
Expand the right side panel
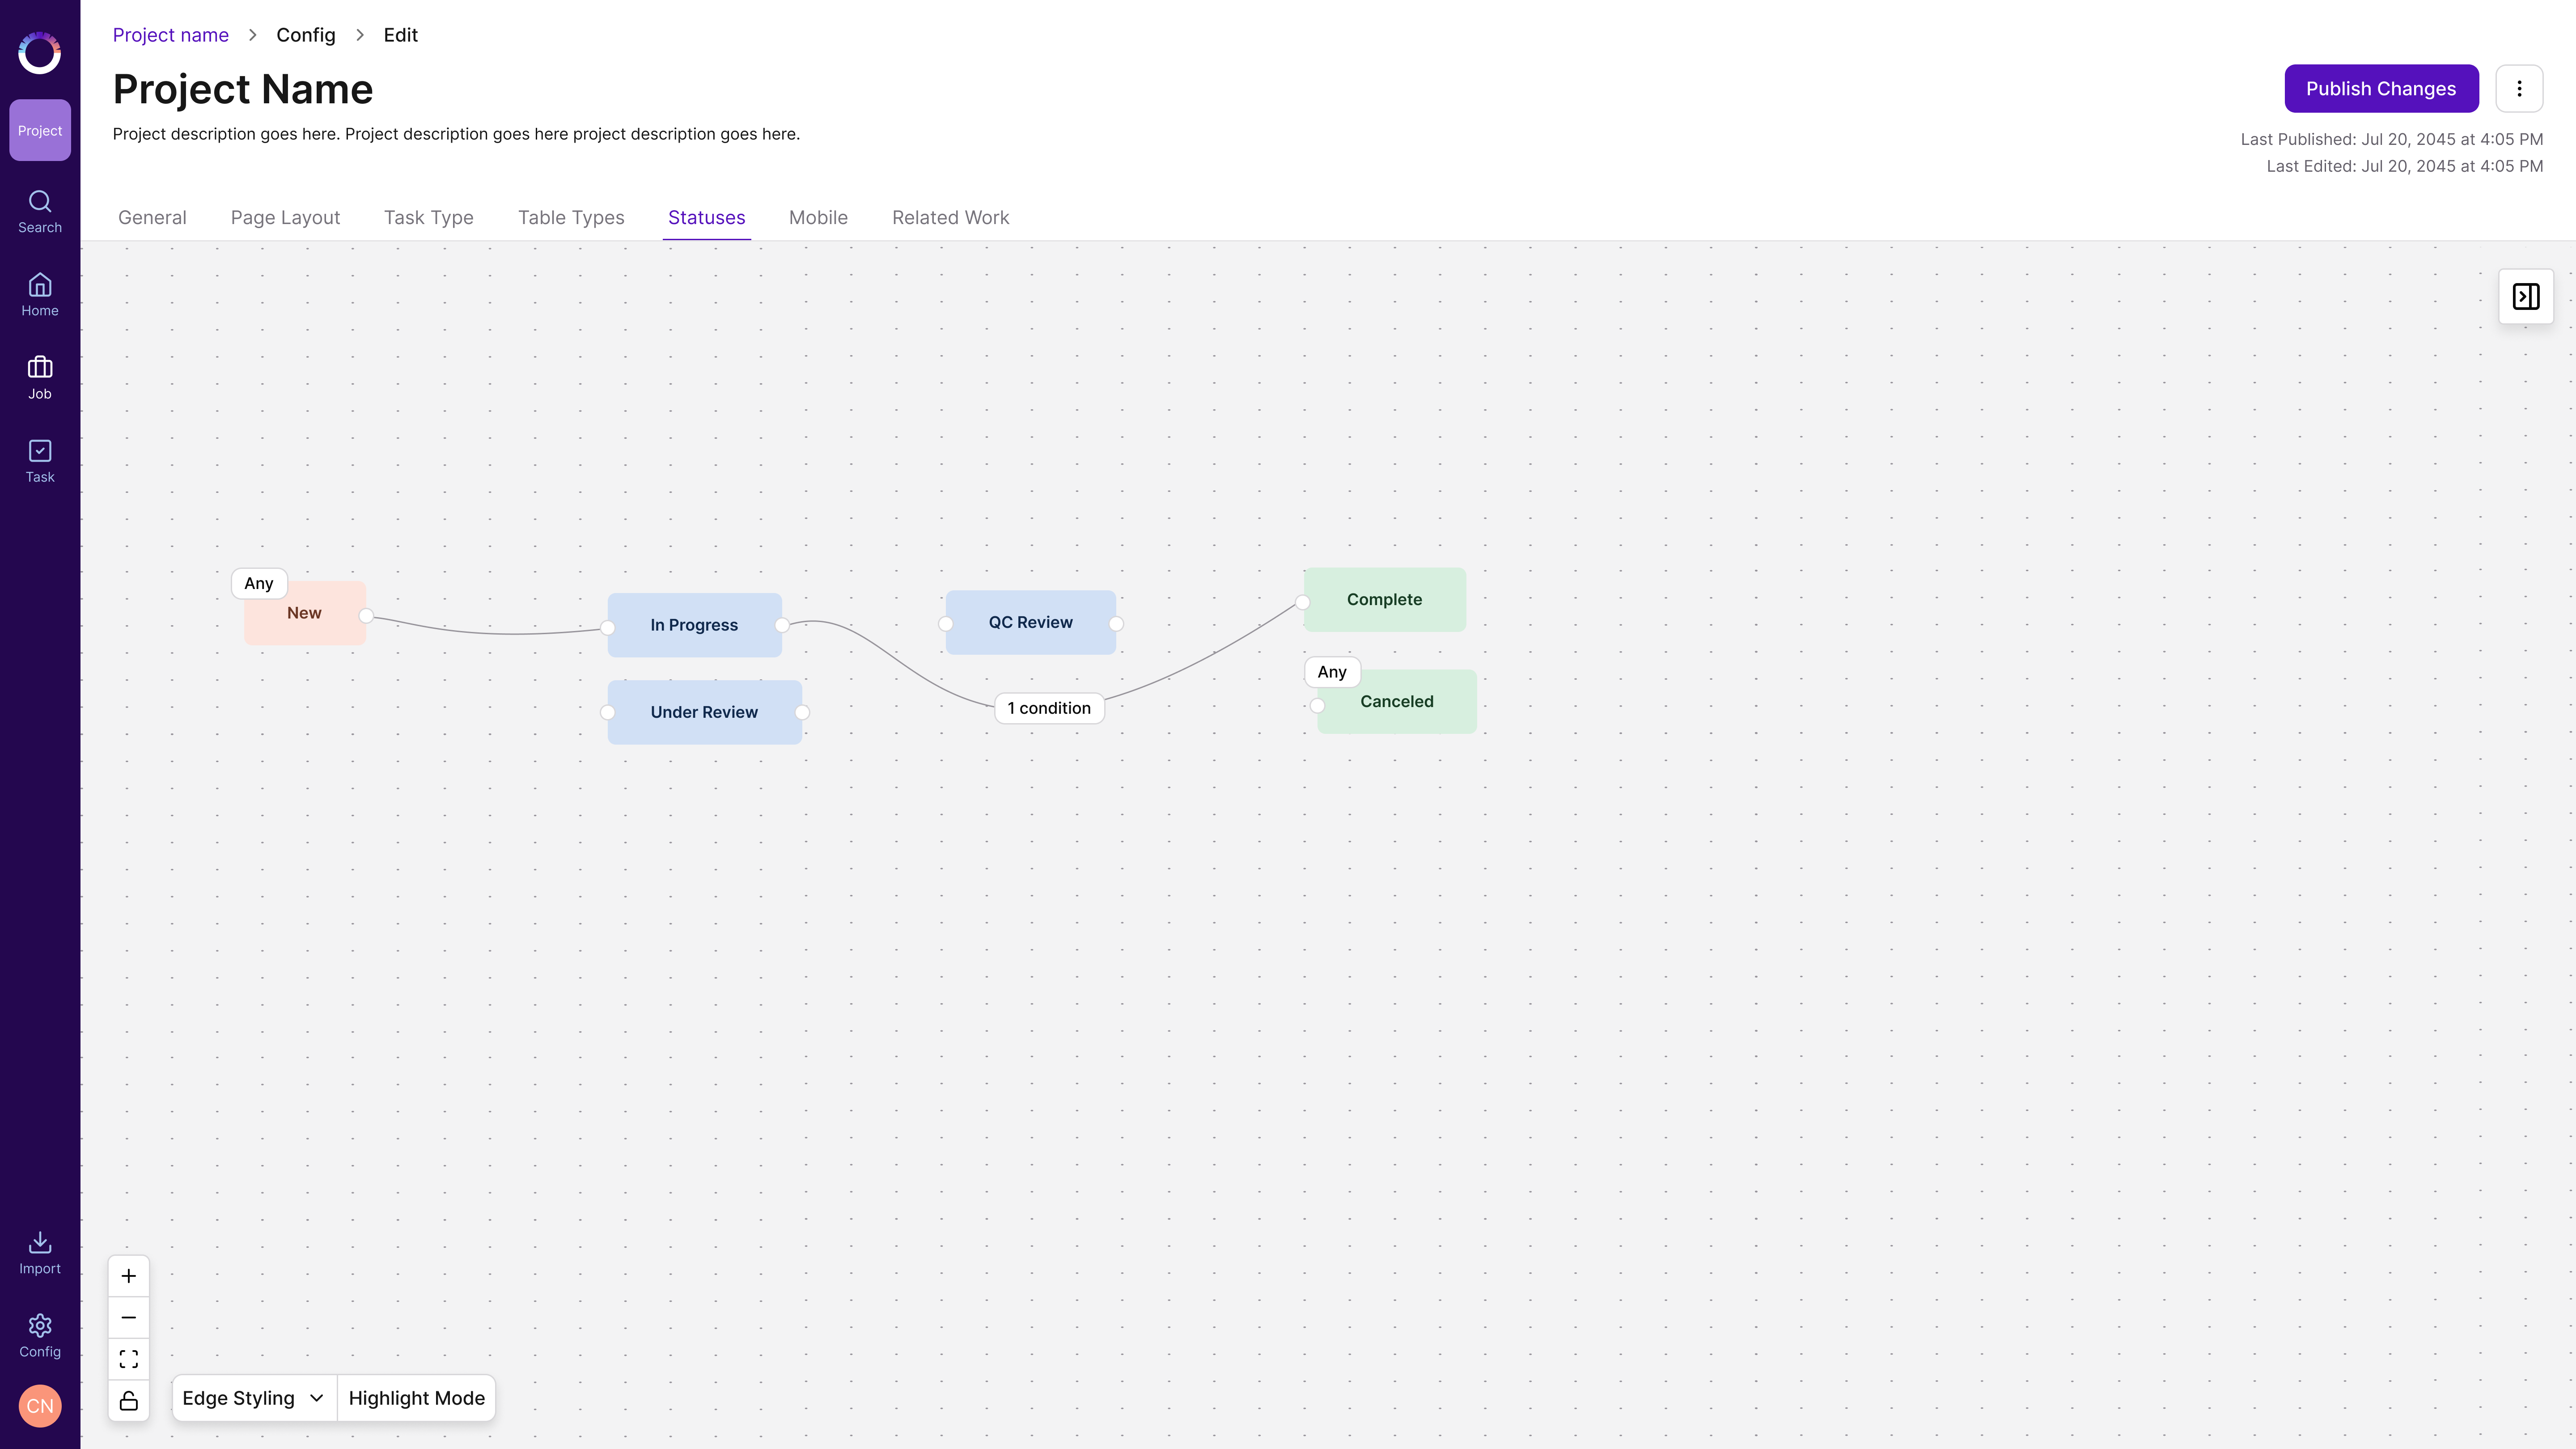coord(2526,296)
